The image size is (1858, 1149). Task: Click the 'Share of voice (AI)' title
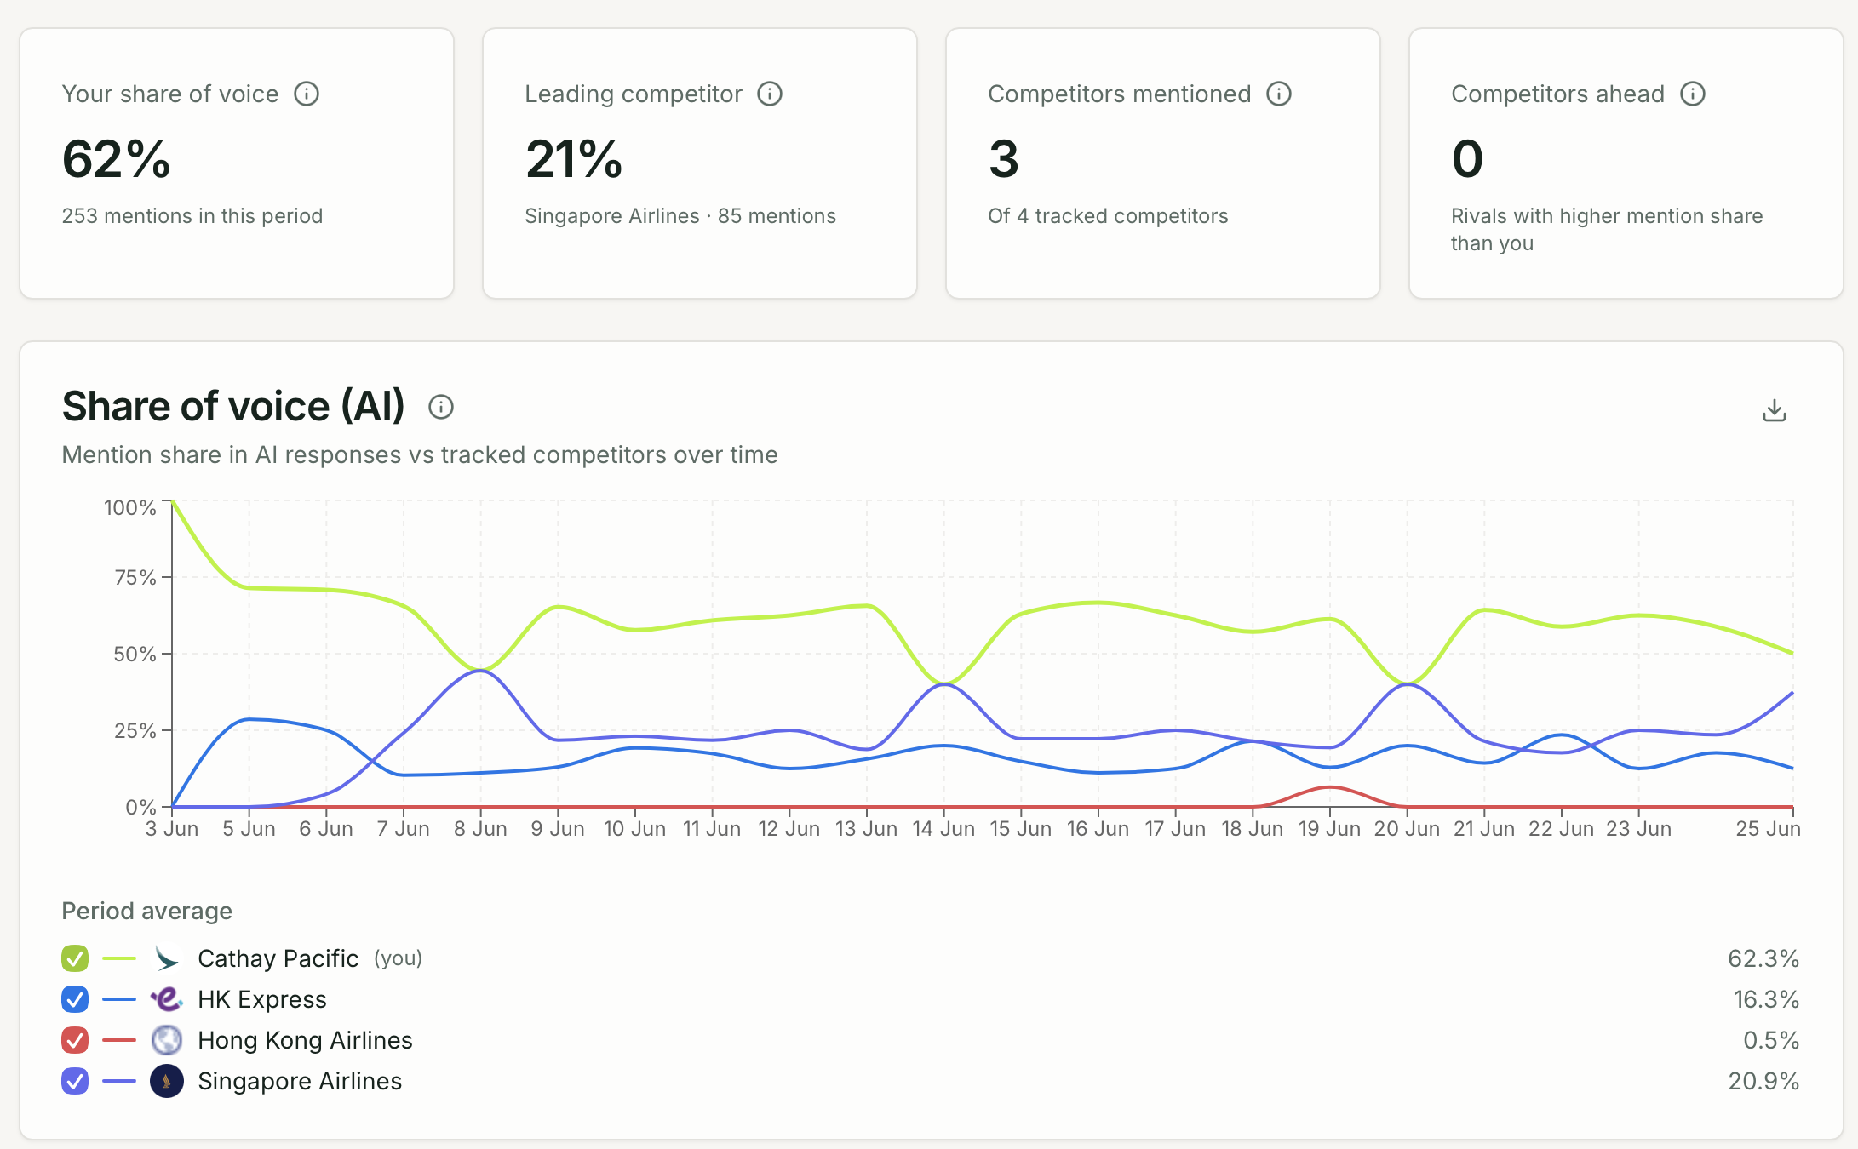coord(233,406)
